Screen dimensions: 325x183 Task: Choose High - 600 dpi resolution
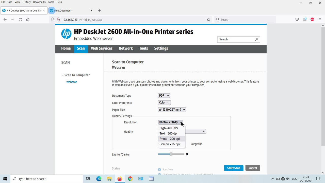[x=172, y=128]
